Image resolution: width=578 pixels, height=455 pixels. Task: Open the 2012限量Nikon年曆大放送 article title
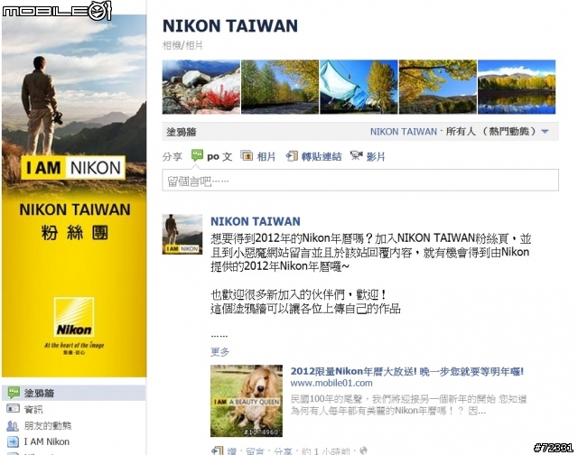[407, 371]
